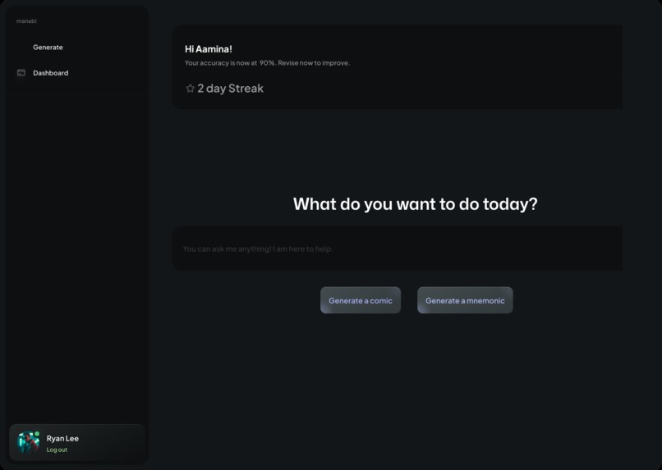Click the star icon beside streak

[190, 88]
